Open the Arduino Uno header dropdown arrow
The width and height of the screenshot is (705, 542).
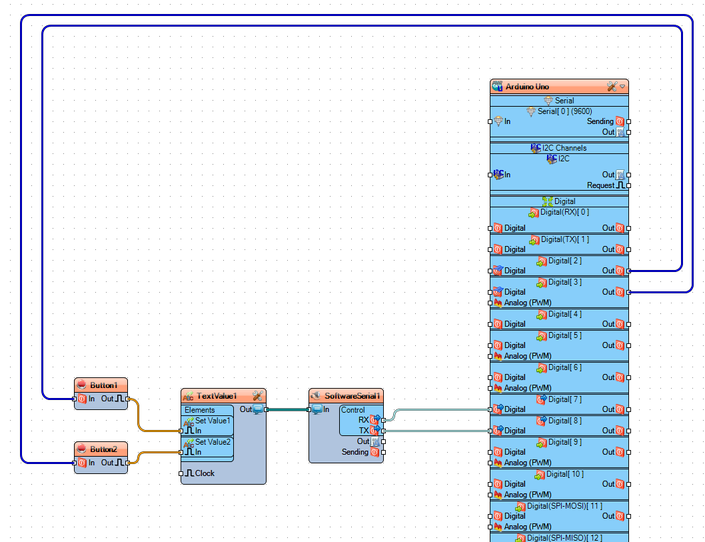click(x=622, y=86)
